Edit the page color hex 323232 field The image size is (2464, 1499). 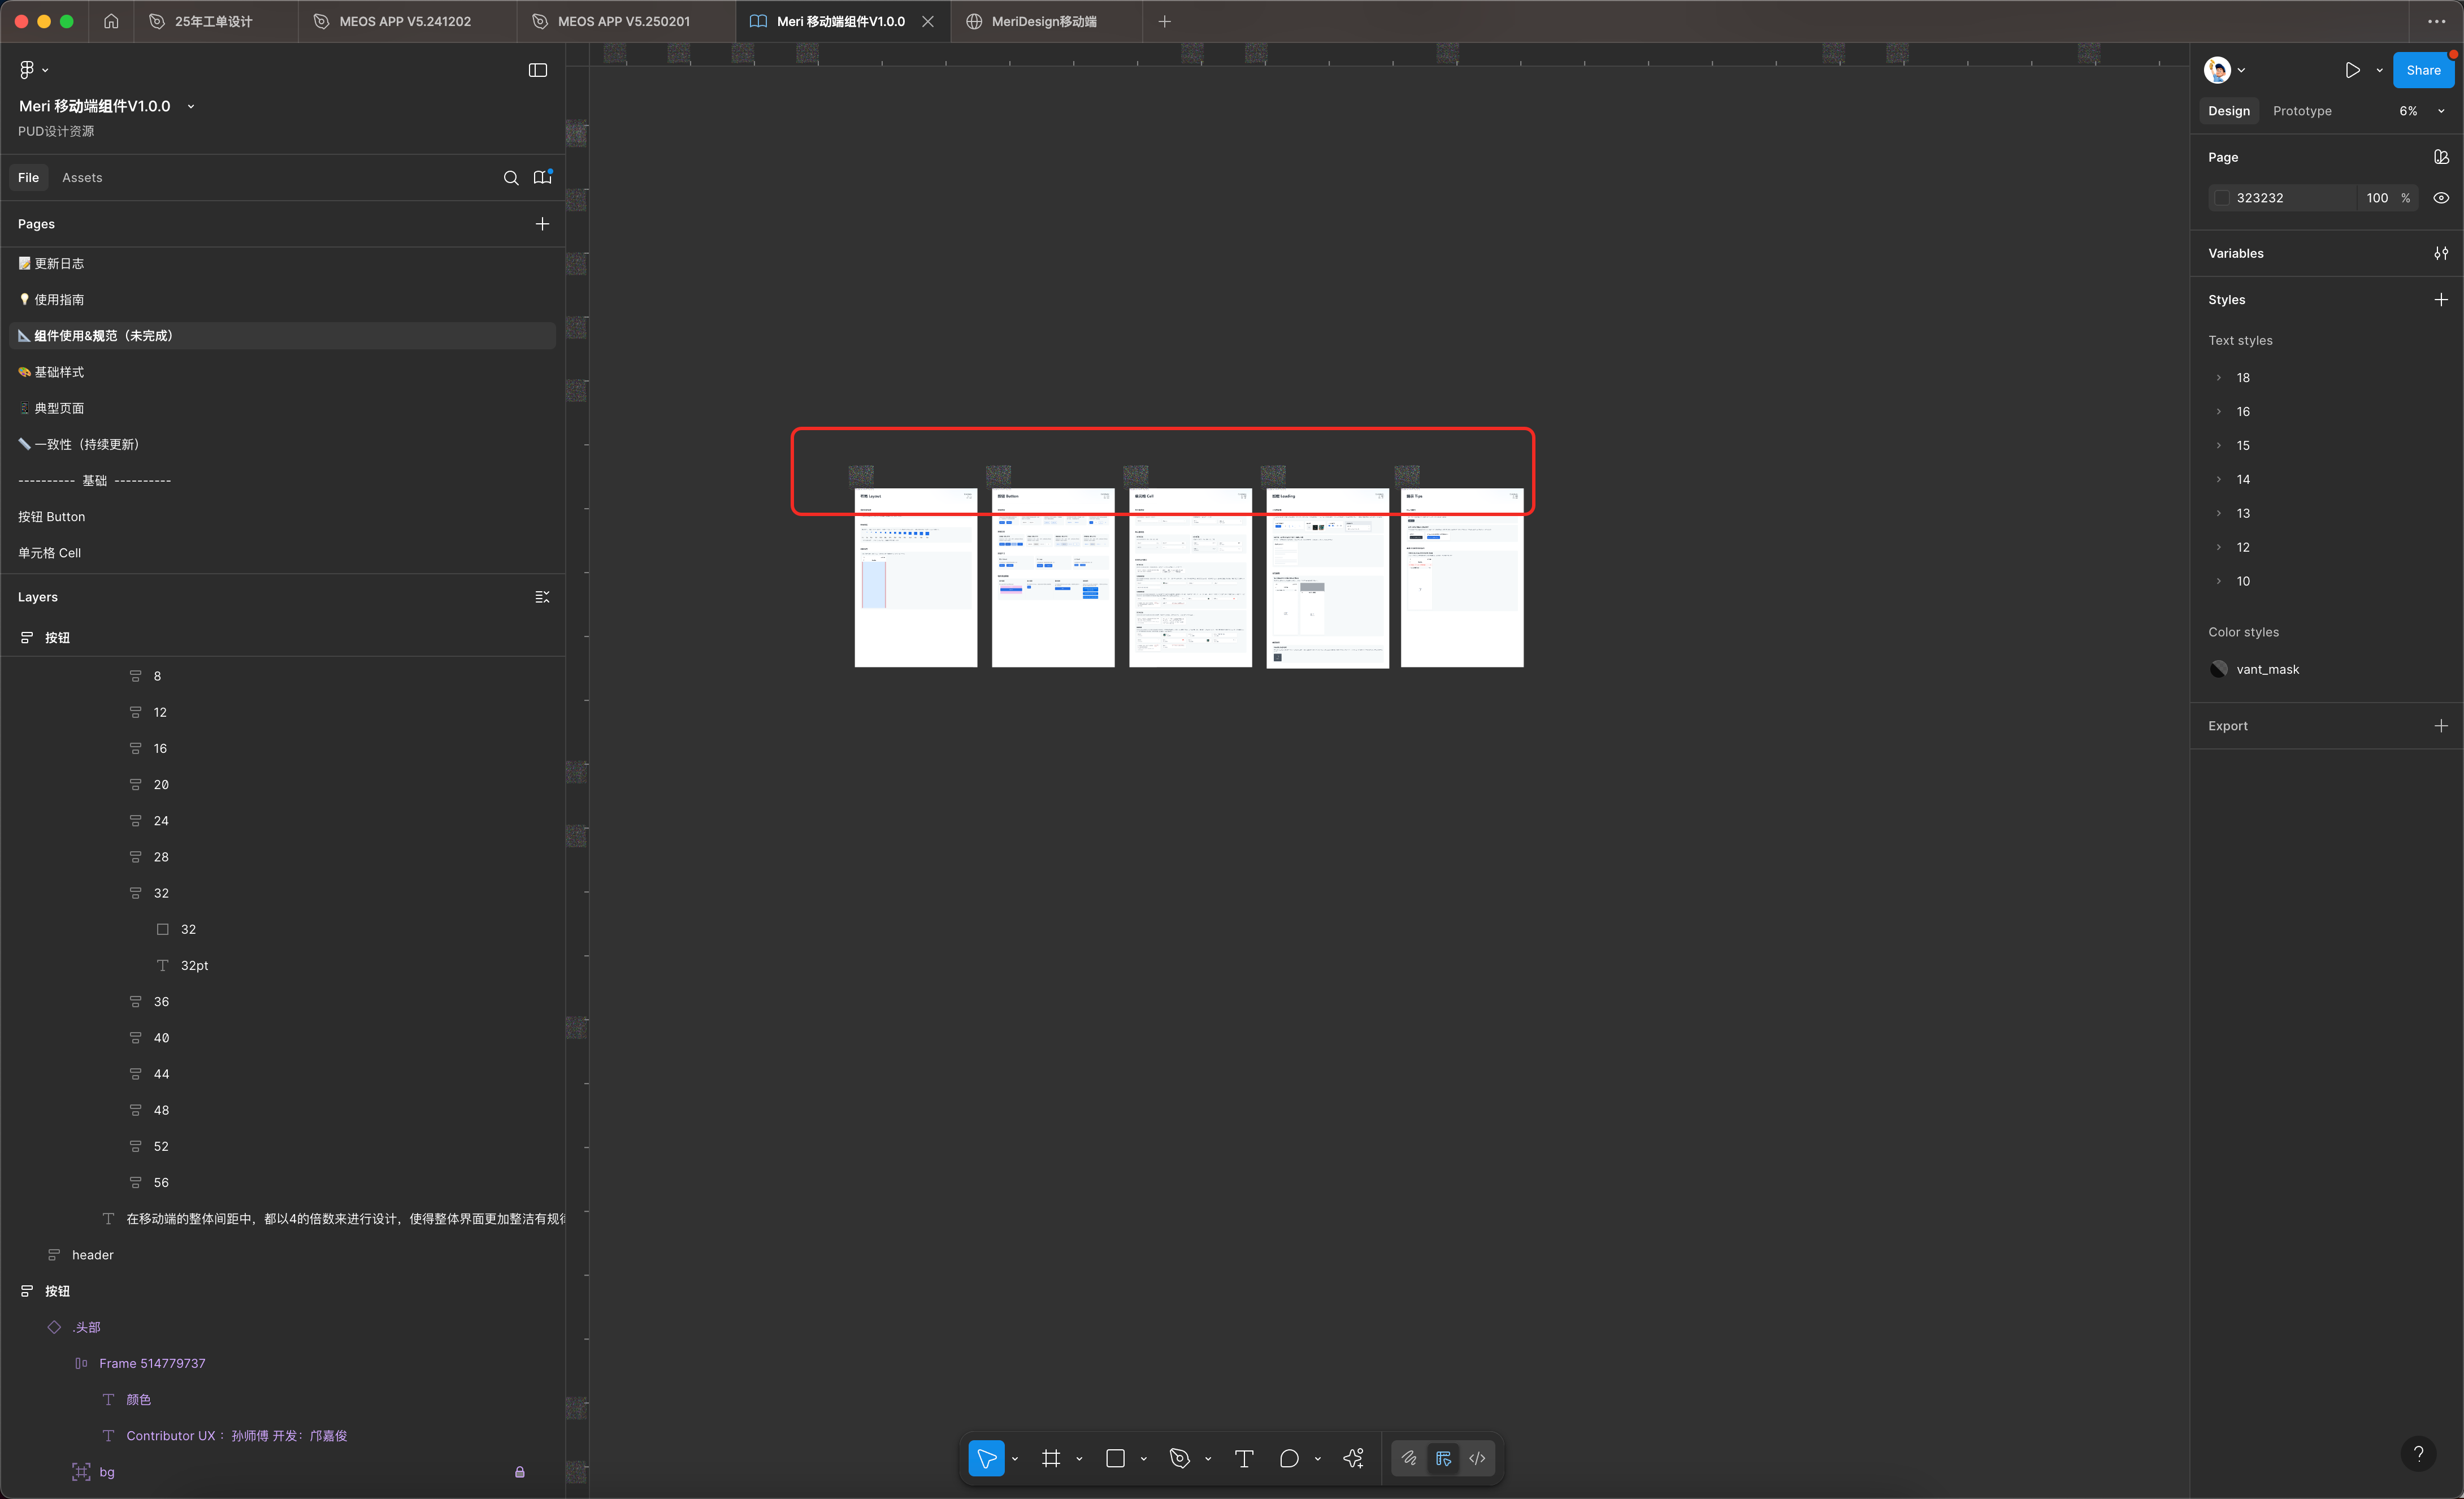coord(2283,198)
